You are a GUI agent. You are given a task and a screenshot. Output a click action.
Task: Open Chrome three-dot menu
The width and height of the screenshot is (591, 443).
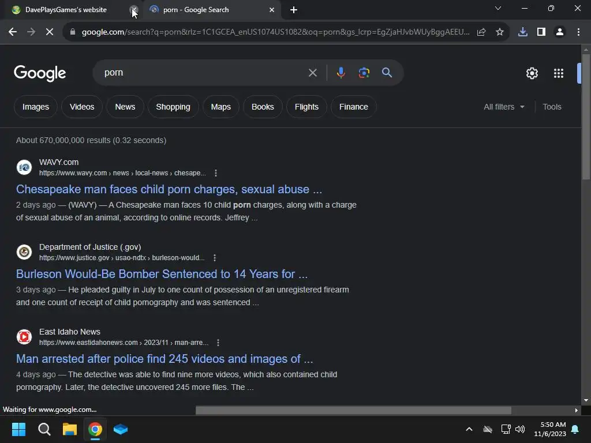point(578,32)
